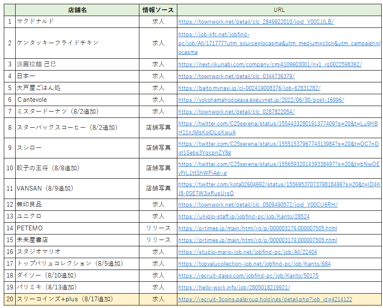
Task: Click row number 3 beside 淡麗拉麺 己巳
Action: coord(10,65)
